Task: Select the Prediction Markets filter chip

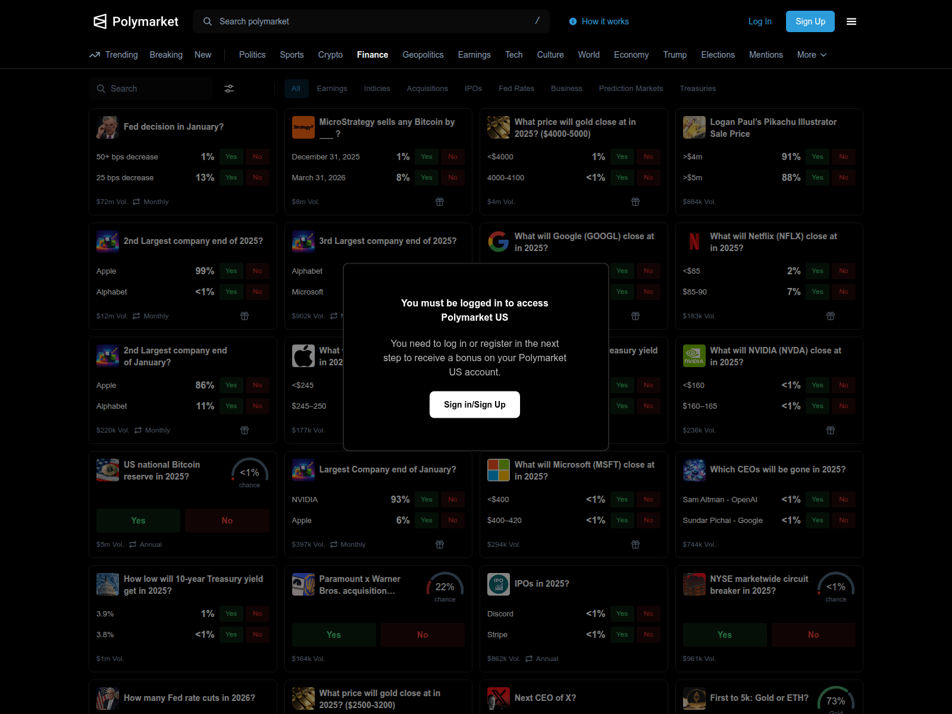Action: (631, 89)
